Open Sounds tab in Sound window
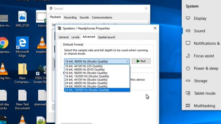The image size is (221, 124). (x=84, y=18)
